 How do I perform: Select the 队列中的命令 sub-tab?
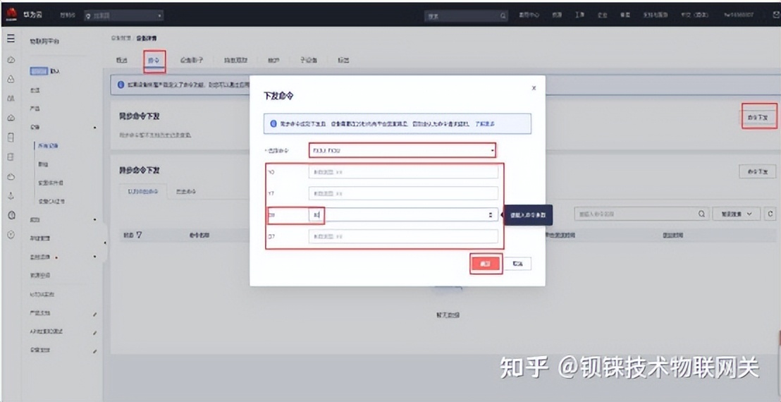click(x=144, y=192)
